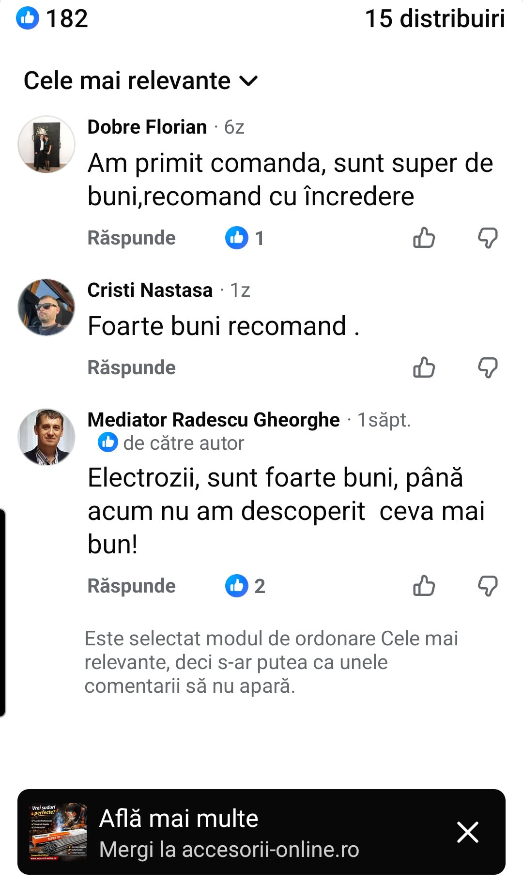View the 2 reactions on Radescu's comment
Image resolution: width=523 pixels, height=884 pixels.
(x=245, y=586)
